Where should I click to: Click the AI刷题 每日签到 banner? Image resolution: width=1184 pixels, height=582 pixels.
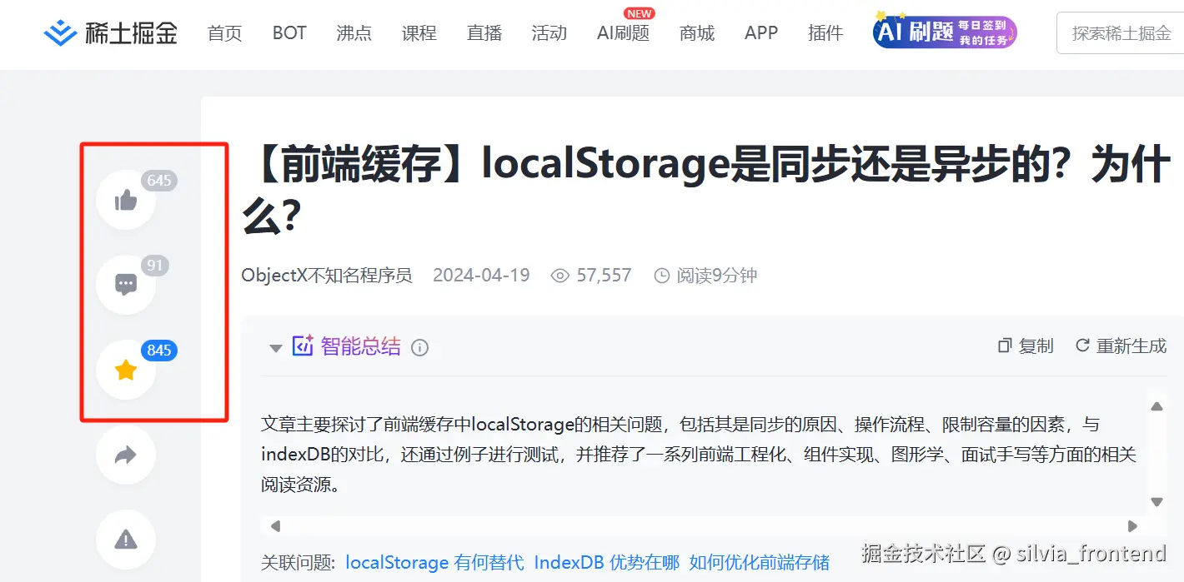pyautogui.click(x=943, y=32)
